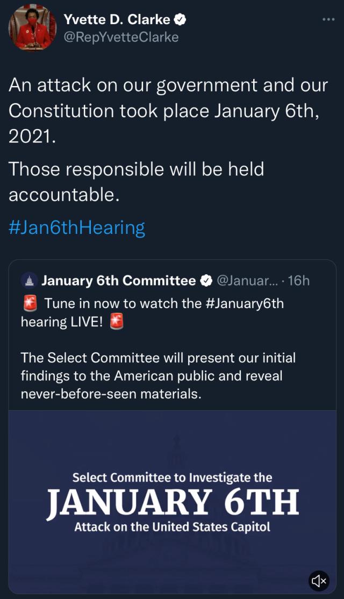Click the verified badge beside Yvette D. Clarke

pyautogui.click(x=181, y=20)
